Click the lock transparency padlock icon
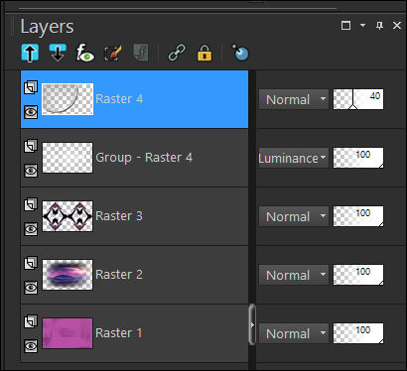The width and height of the screenshot is (407, 371). point(204,53)
